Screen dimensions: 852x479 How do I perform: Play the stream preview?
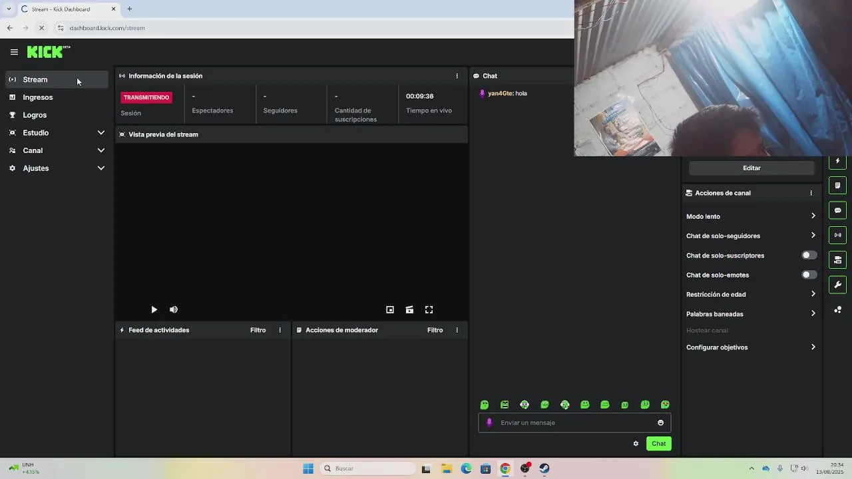point(154,309)
